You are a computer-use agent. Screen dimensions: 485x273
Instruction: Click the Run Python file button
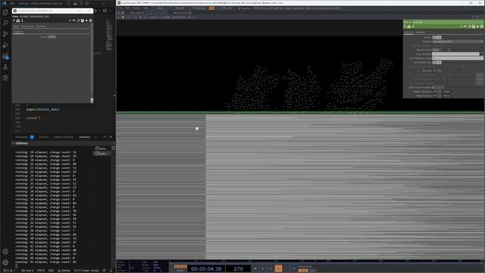(96, 11)
